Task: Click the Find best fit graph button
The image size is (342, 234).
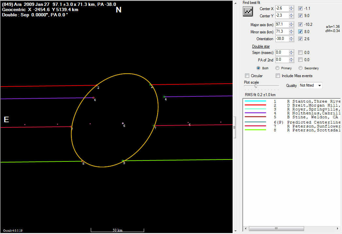Action: [x=249, y=11]
